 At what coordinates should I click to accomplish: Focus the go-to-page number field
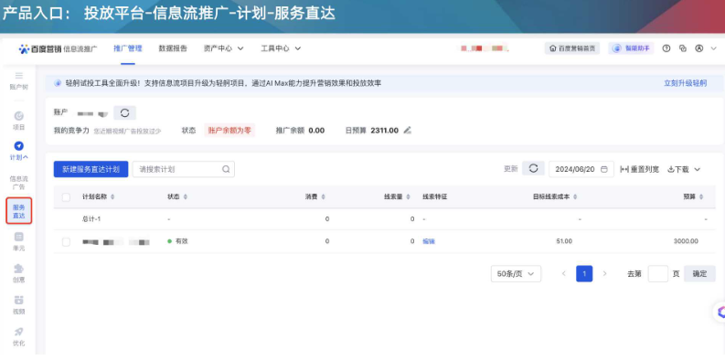[658, 273]
